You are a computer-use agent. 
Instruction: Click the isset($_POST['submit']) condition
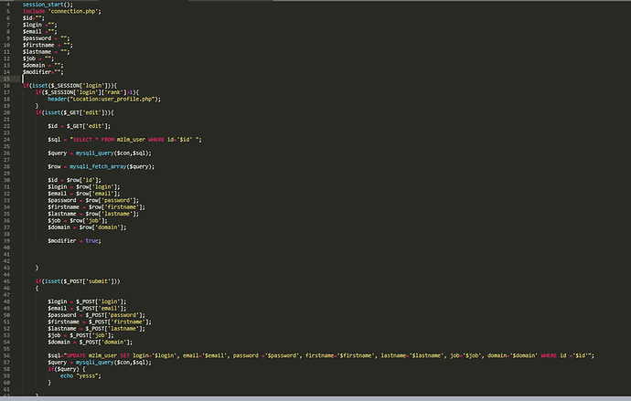point(82,281)
